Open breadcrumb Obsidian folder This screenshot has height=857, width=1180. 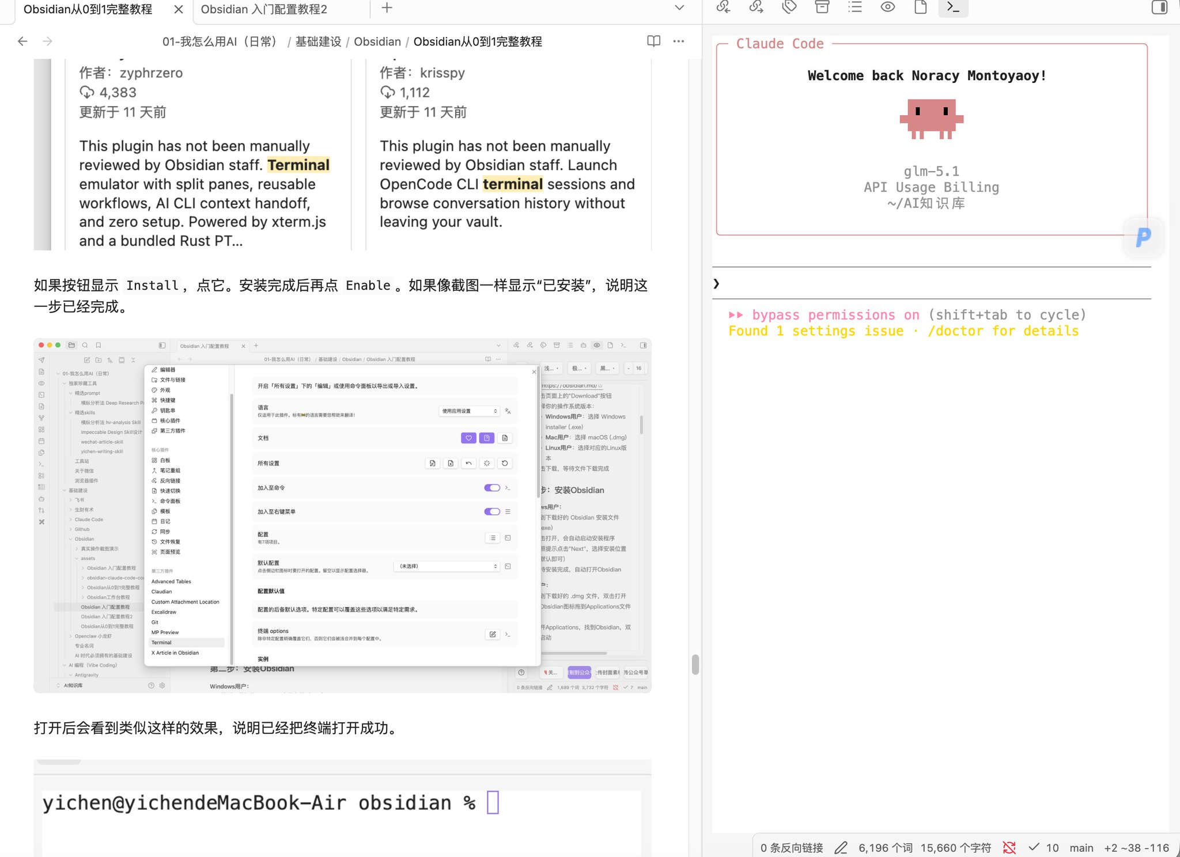pyautogui.click(x=377, y=41)
